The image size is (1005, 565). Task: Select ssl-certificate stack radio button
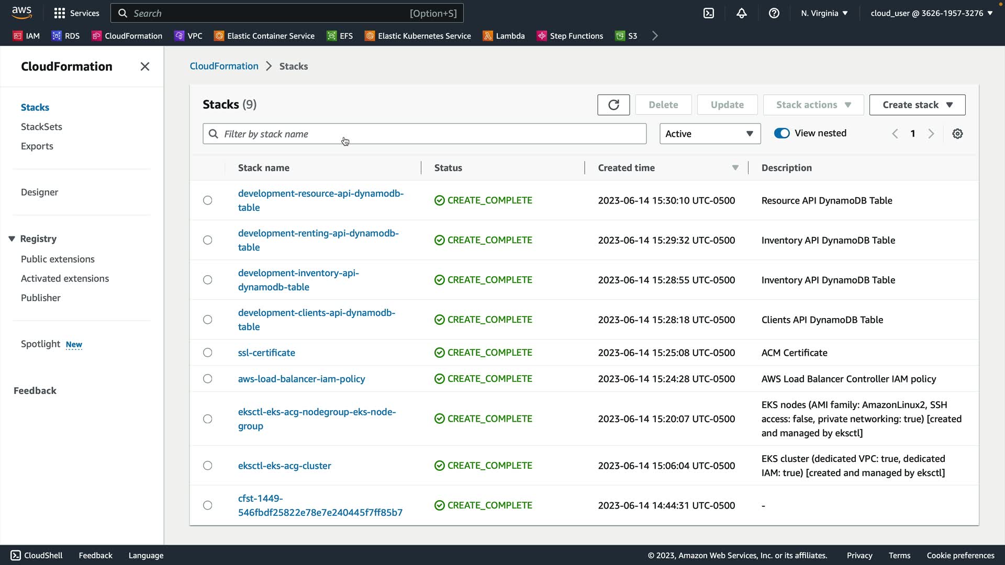coord(208,353)
